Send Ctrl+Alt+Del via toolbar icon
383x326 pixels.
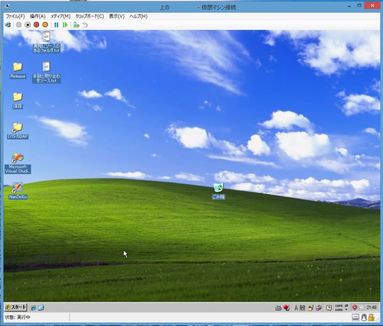(8, 25)
